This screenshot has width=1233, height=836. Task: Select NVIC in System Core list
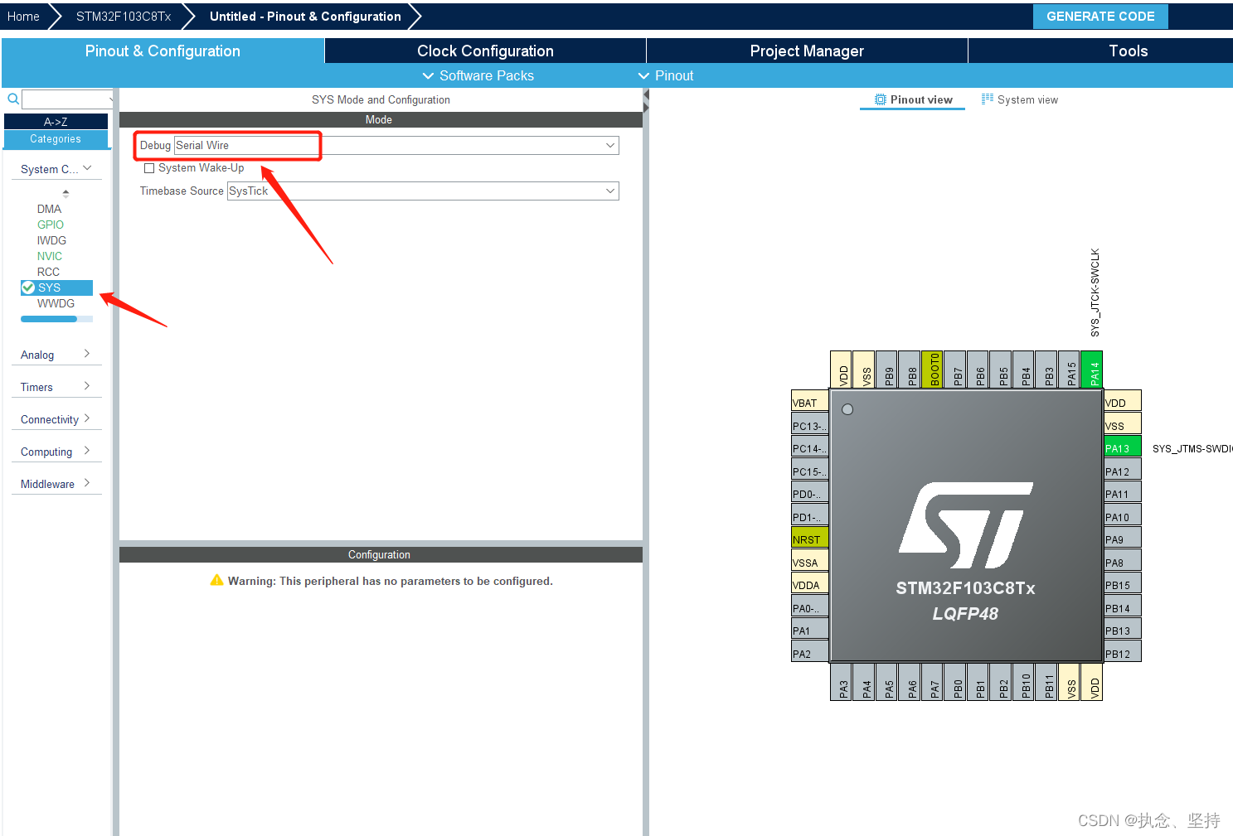click(x=50, y=256)
